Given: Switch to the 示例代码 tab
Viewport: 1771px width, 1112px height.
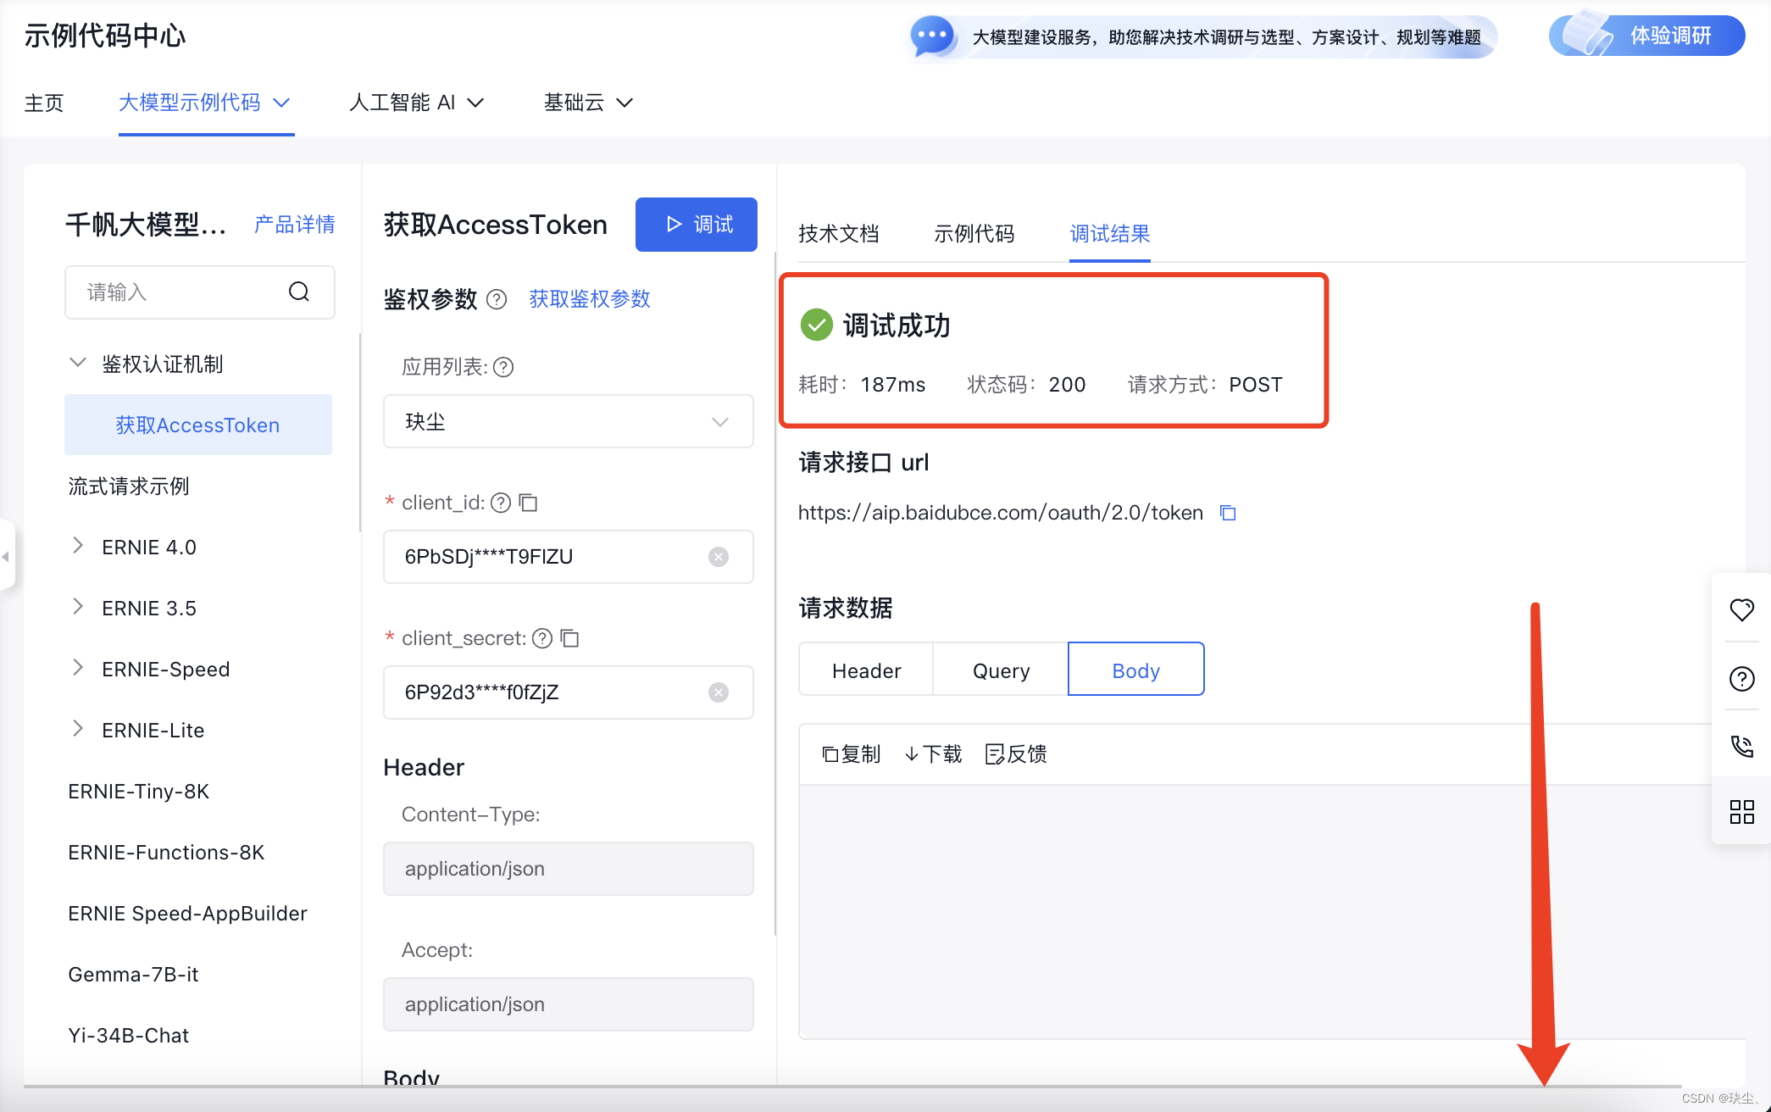Looking at the screenshot, I should point(974,234).
